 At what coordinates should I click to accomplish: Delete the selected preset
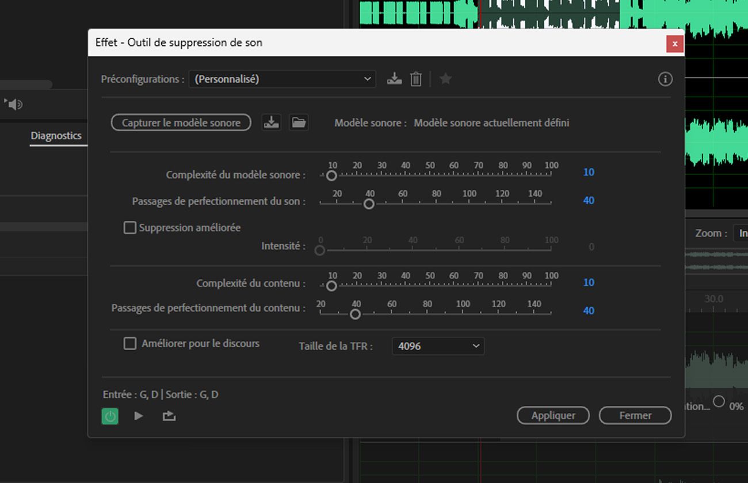click(417, 79)
